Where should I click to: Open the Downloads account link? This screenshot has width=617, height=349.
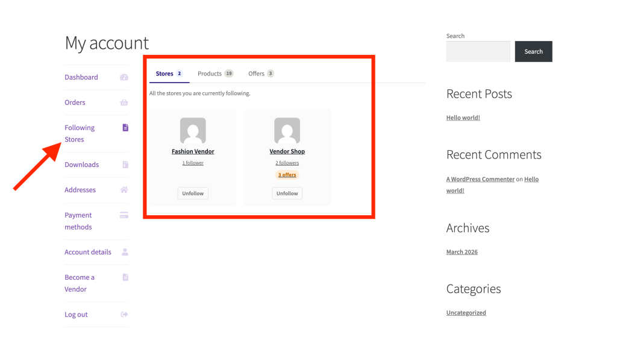[82, 165]
